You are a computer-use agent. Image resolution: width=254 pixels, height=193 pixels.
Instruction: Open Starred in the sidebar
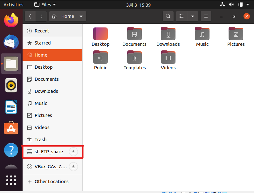tap(52, 43)
